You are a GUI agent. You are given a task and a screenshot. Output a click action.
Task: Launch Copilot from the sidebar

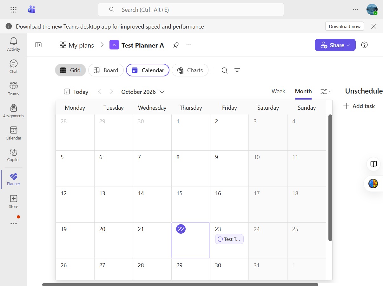coord(13,155)
